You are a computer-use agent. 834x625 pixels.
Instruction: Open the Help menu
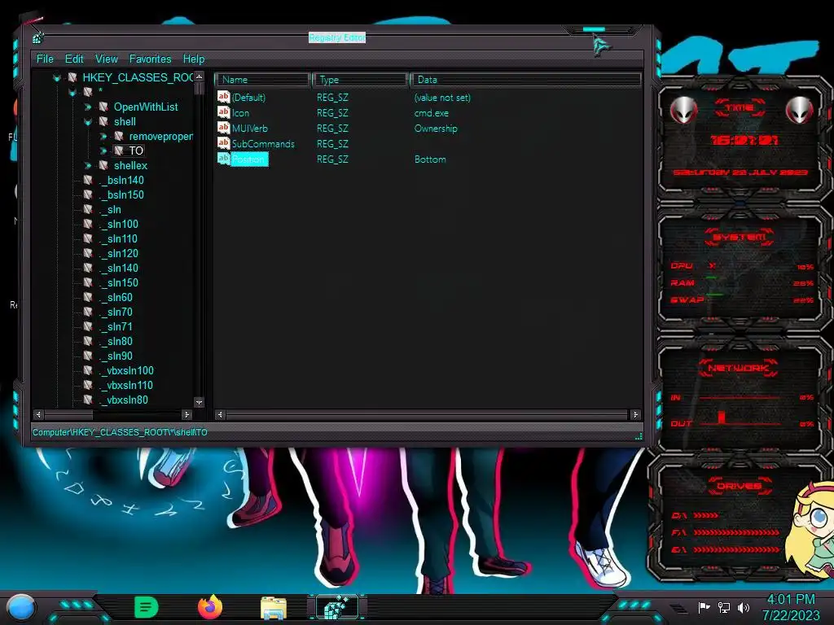194,59
